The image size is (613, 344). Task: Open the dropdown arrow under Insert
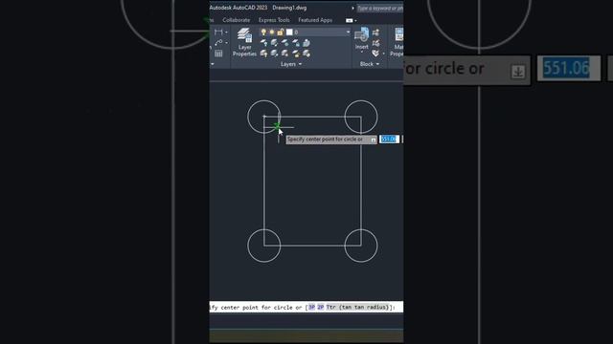point(362,52)
